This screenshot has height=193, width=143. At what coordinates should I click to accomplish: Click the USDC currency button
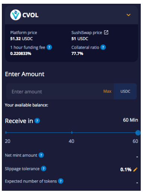125,91
